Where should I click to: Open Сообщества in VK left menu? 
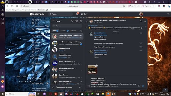[38, 36]
